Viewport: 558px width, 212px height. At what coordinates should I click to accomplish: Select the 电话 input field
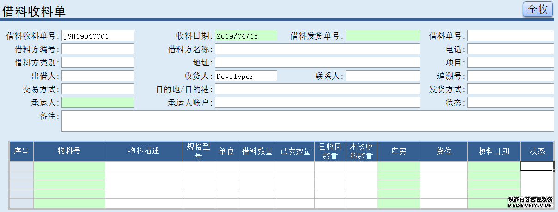510,49
